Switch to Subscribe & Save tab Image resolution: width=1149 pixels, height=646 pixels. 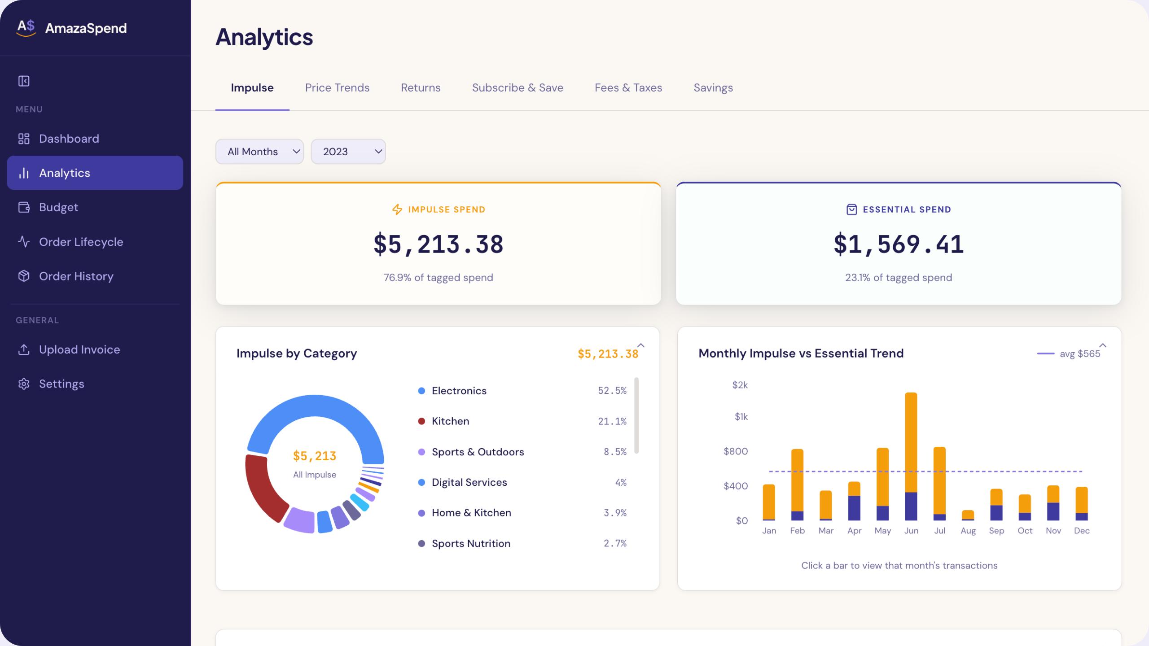[x=517, y=88]
